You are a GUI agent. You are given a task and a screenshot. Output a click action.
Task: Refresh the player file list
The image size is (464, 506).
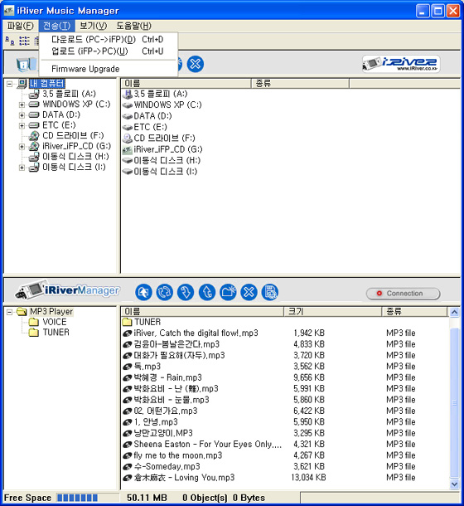(164, 292)
